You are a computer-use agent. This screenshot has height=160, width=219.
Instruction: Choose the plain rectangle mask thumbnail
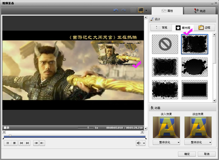click(195, 89)
